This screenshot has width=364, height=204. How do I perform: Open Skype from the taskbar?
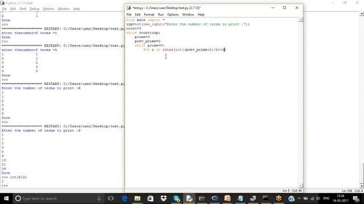pos(176,198)
